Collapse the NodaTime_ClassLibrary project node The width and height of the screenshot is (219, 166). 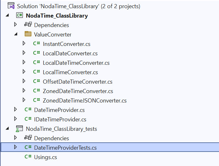7,15
